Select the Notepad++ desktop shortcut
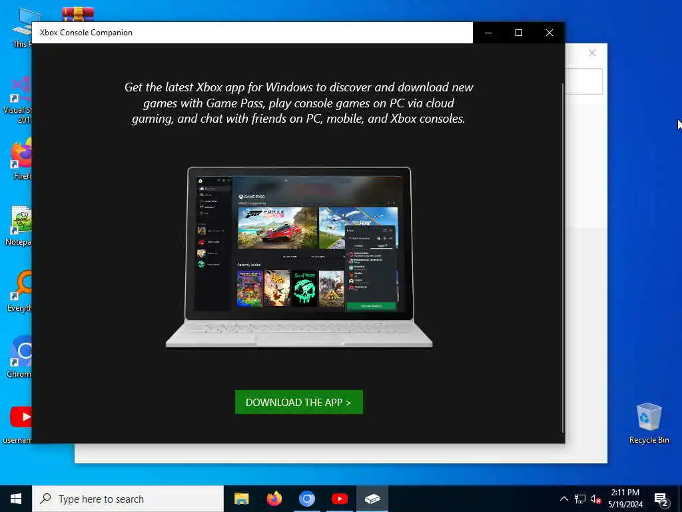The image size is (682, 512). [19, 225]
